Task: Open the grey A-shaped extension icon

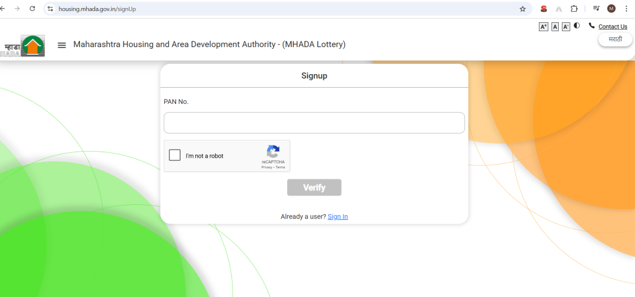Action: click(x=559, y=9)
